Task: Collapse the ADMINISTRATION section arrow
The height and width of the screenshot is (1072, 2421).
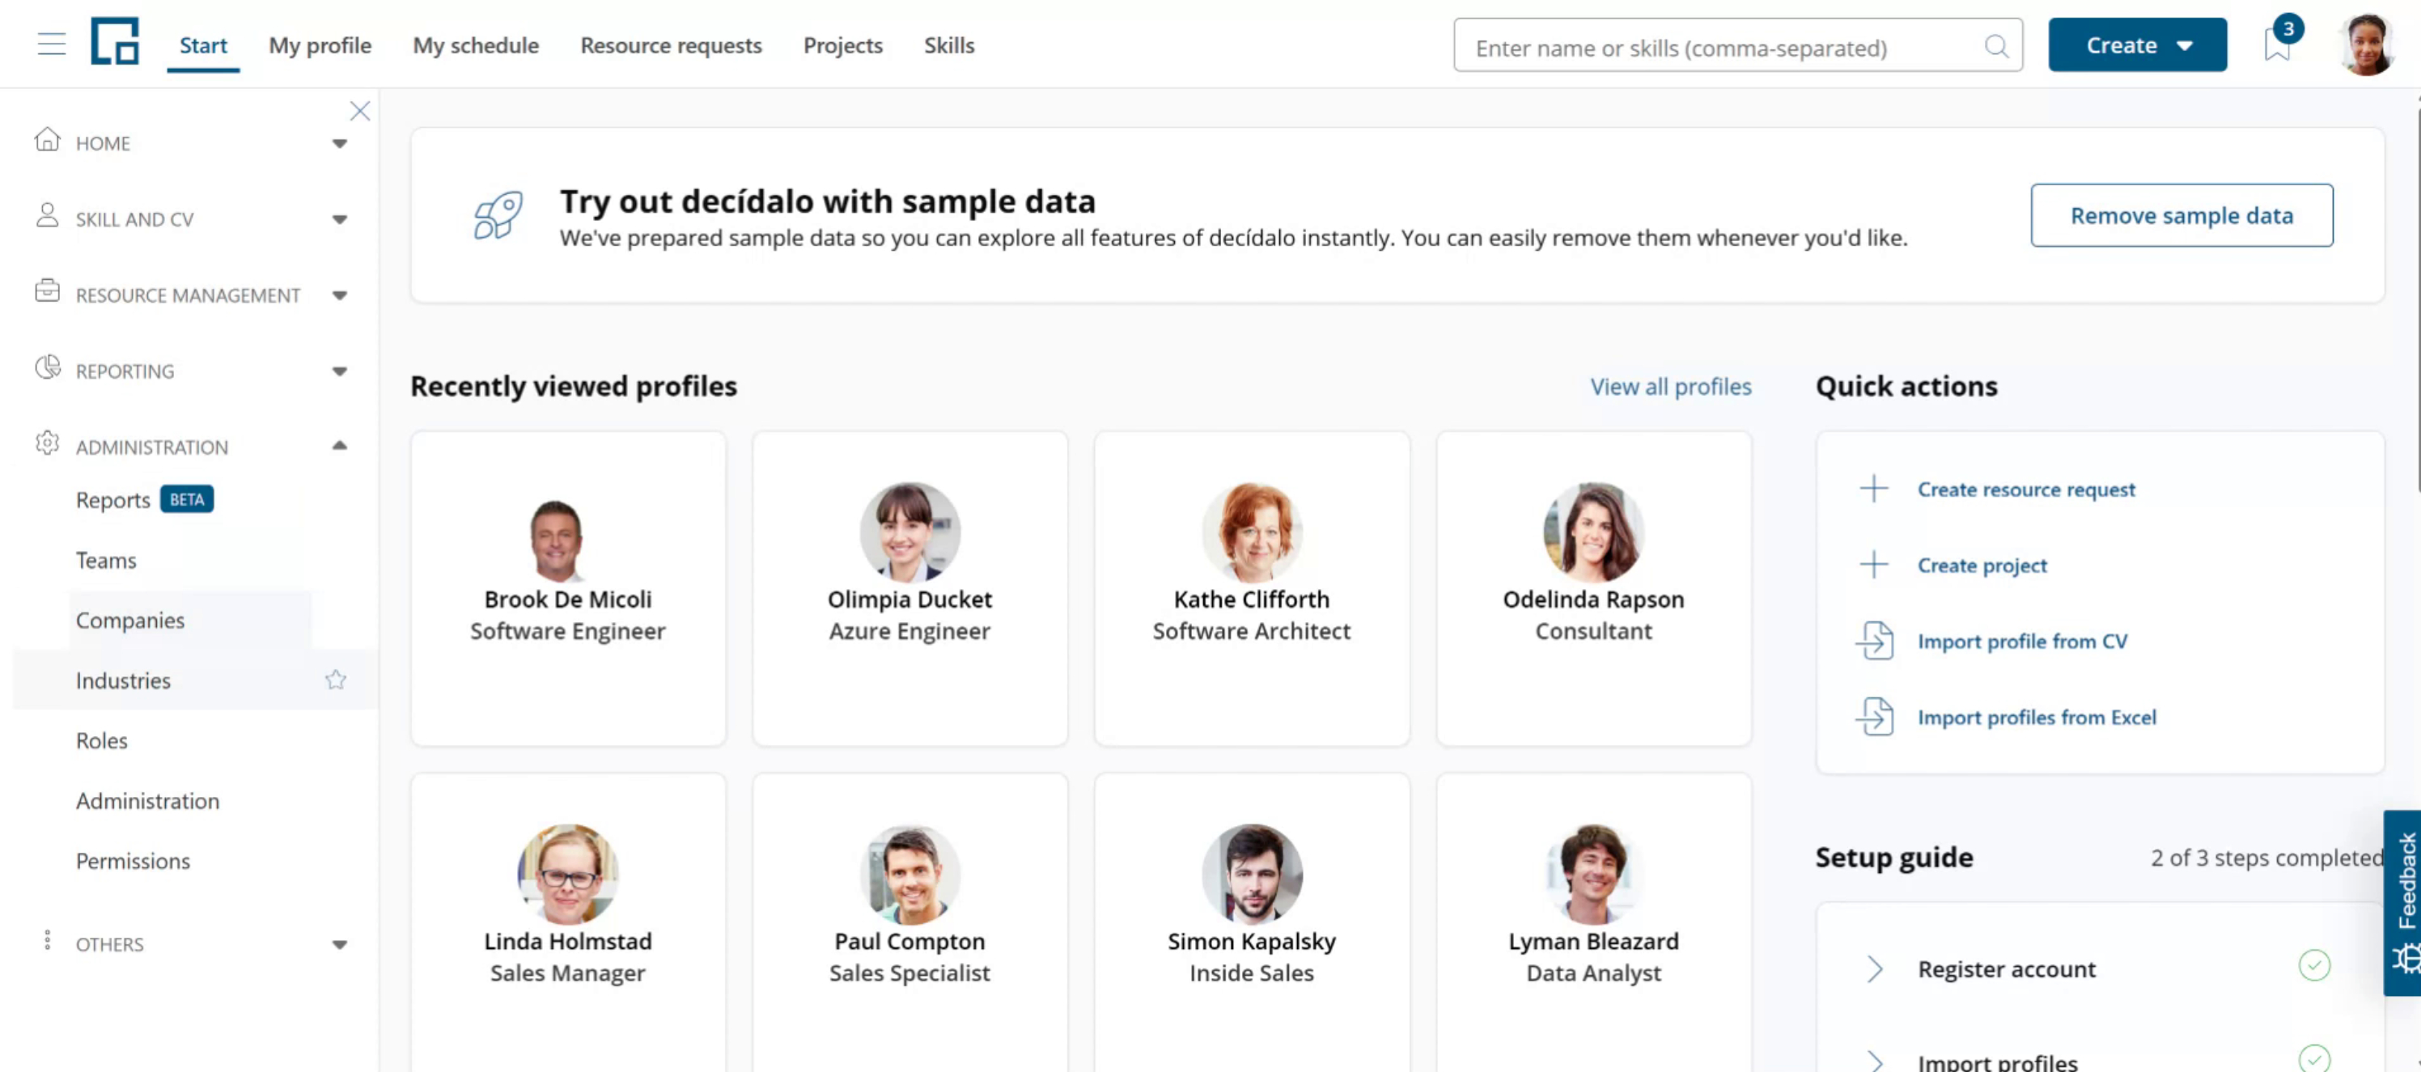Action: (x=339, y=445)
